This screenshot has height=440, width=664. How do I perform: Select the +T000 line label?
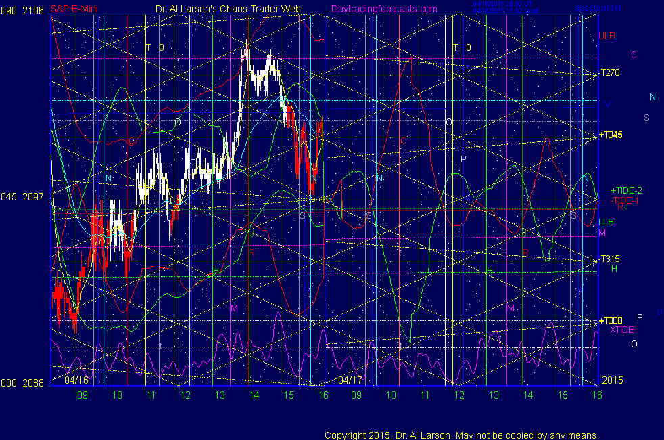pos(611,320)
